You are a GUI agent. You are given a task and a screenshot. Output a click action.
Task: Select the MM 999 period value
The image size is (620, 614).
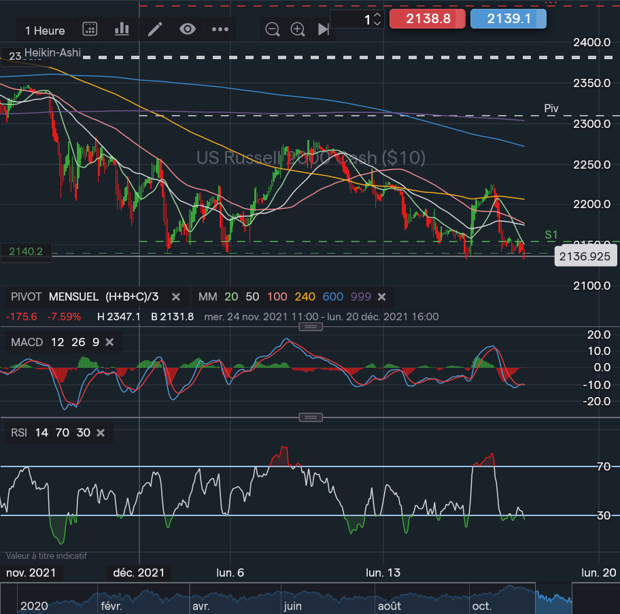click(360, 296)
